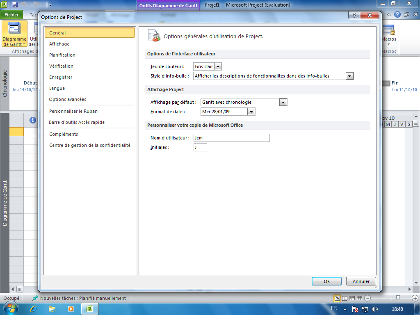Image resolution: width=420 pixels, height=315 pixels.
Task: Click the Outils Diagramme de Gantt tab
Action: point(168,6)
